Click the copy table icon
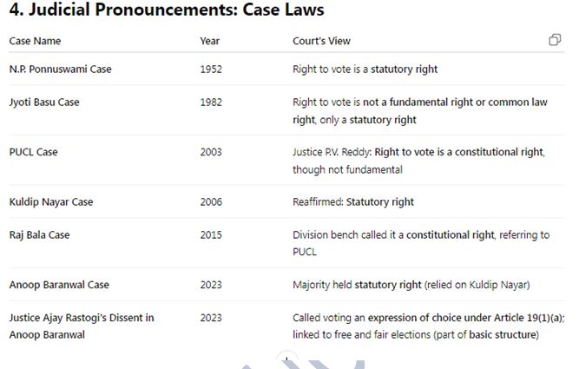 click(x=555, y=40)
